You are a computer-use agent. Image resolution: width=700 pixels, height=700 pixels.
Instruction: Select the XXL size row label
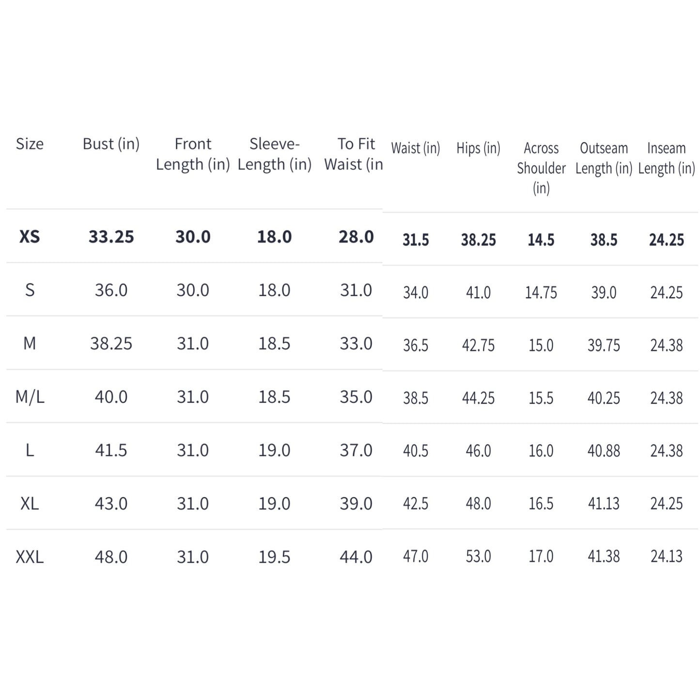pyautogui.click(x=30, y=557)
